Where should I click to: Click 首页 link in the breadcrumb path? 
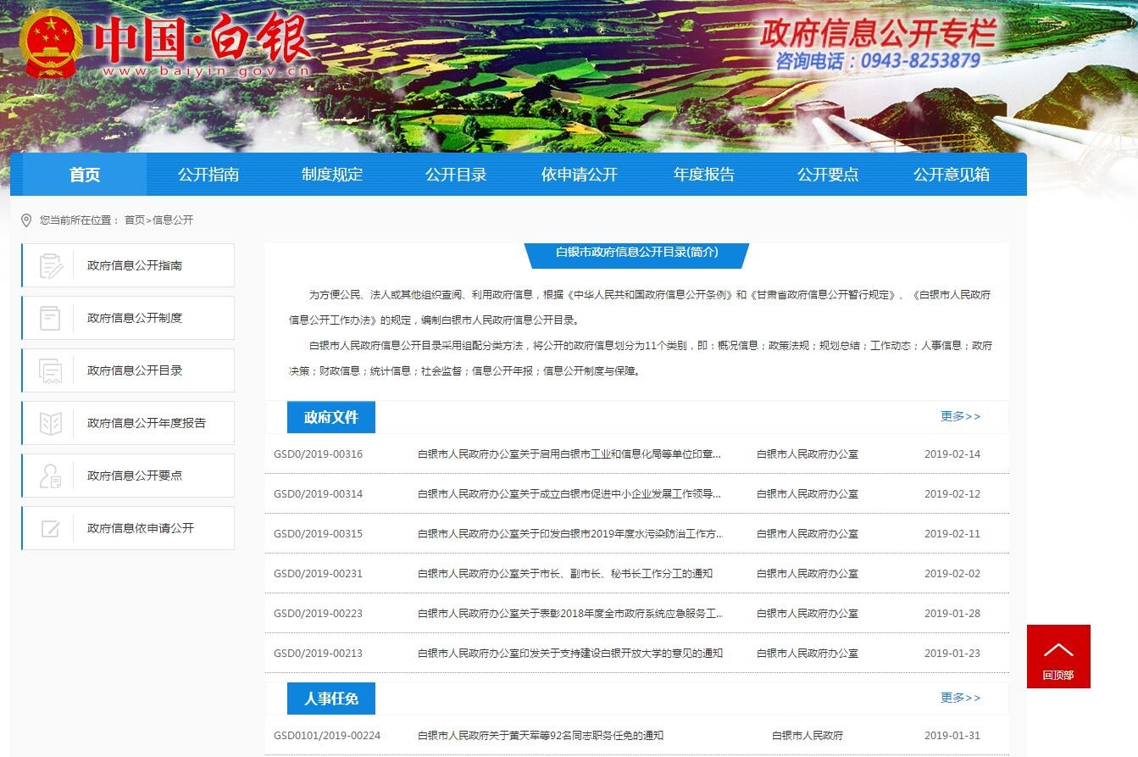coord(134,220)
